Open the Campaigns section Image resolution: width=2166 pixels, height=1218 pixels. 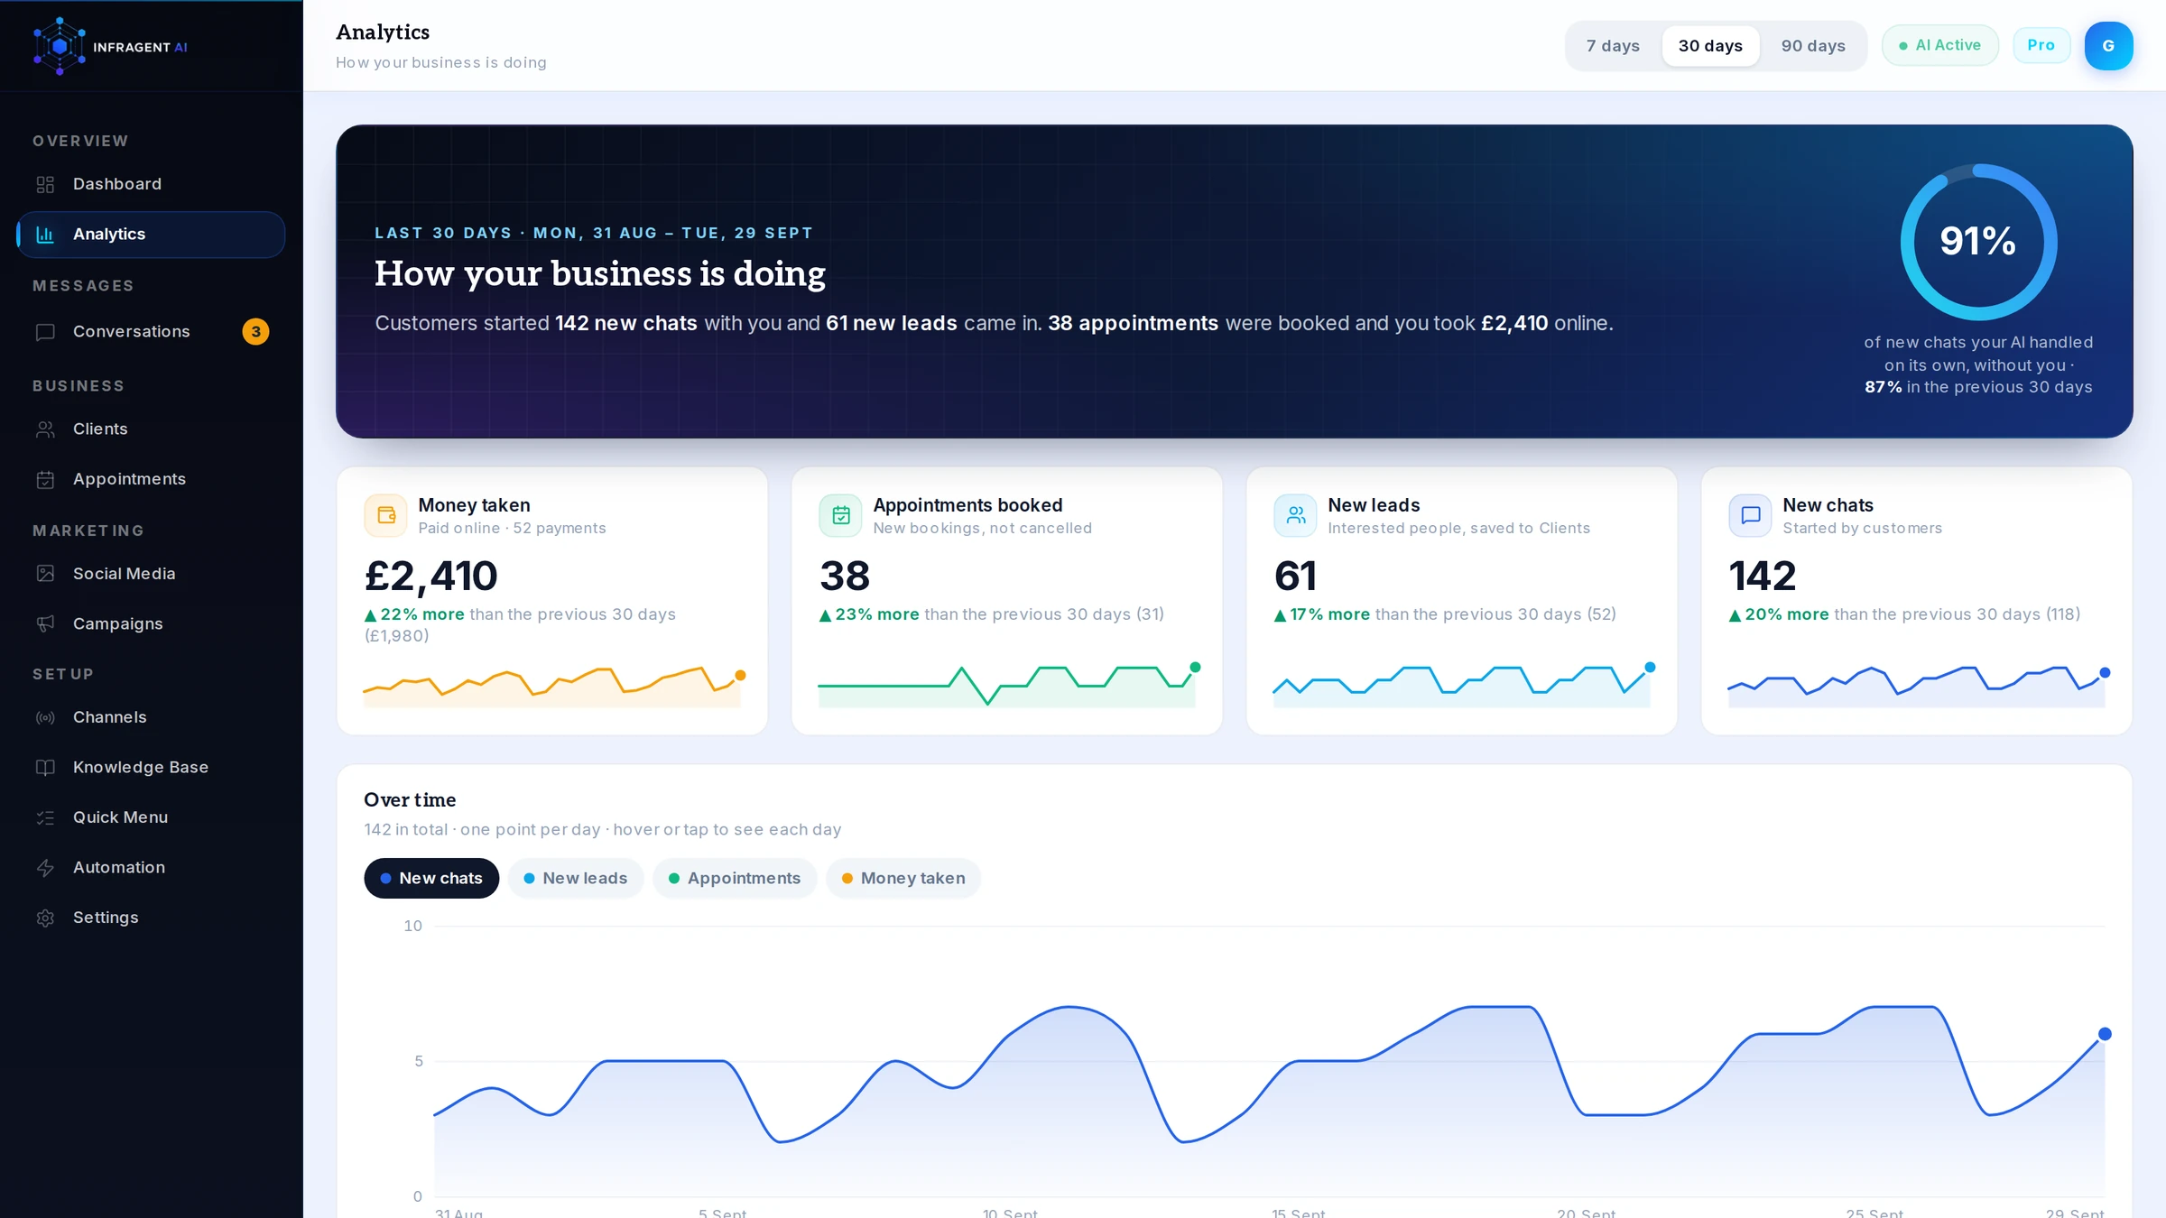pyautogui.click(x=151, y=624)
